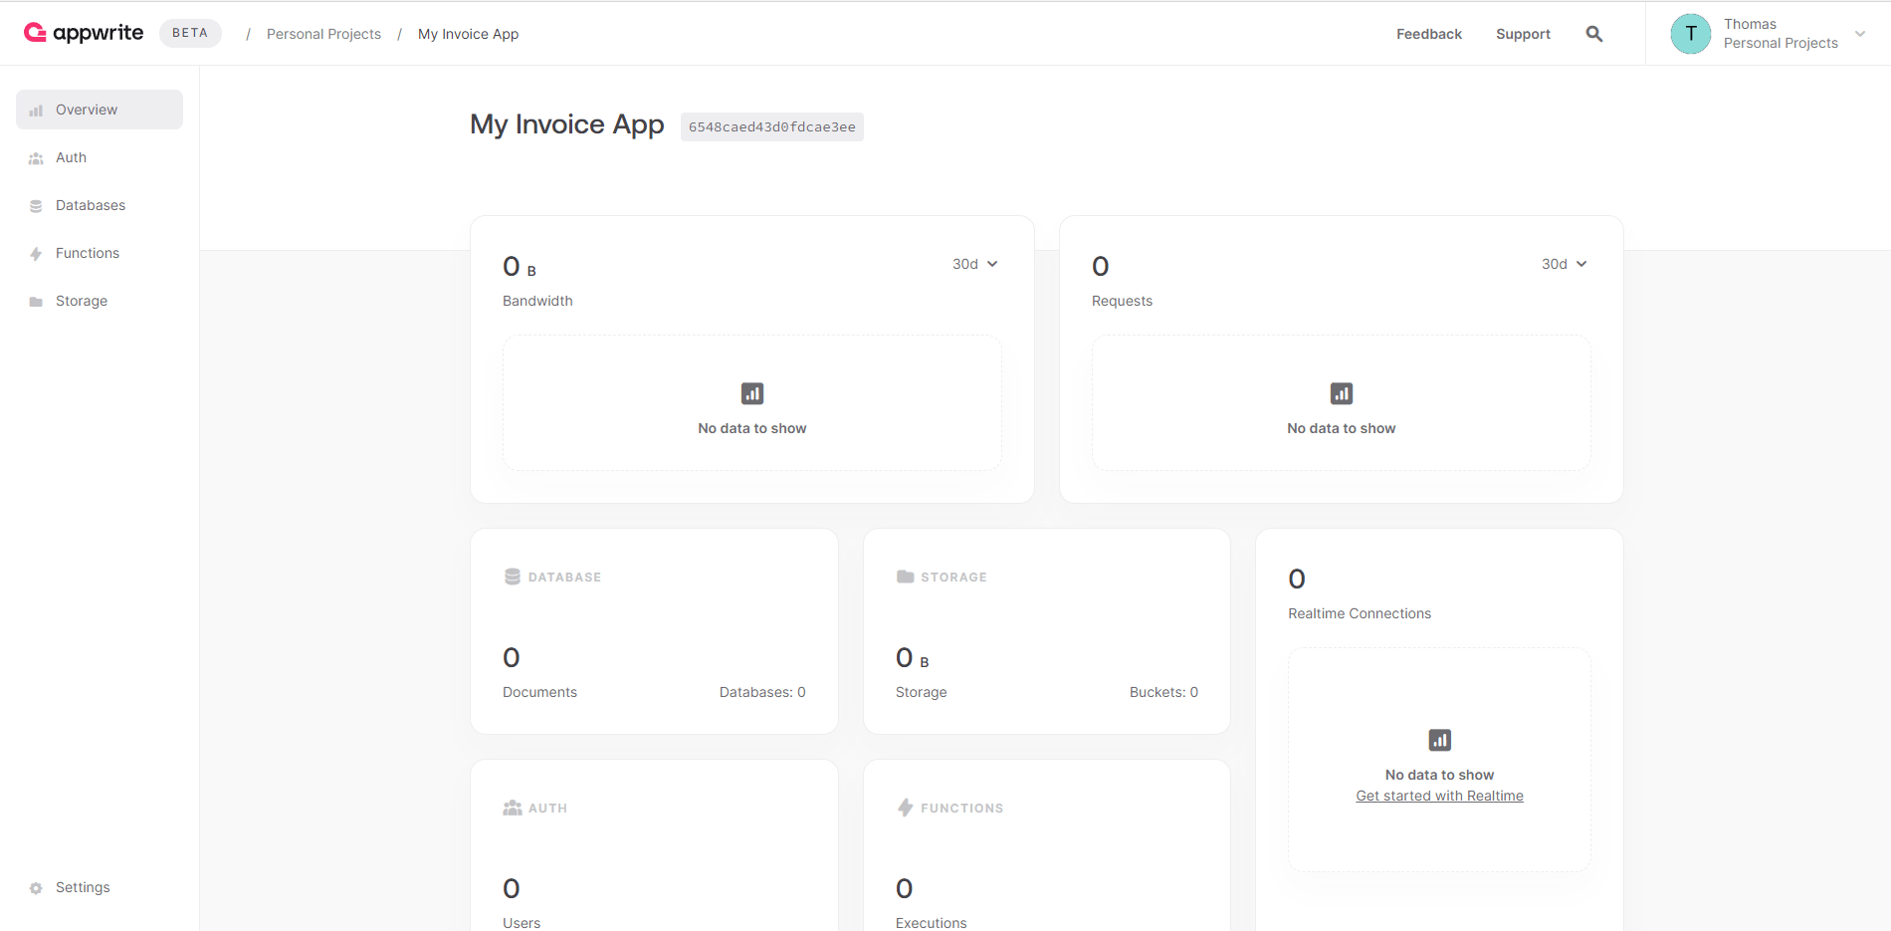Click Personal Projects under Thomas name
Viewport: 1891px width, 931px height.
(x=1781, y=43)
